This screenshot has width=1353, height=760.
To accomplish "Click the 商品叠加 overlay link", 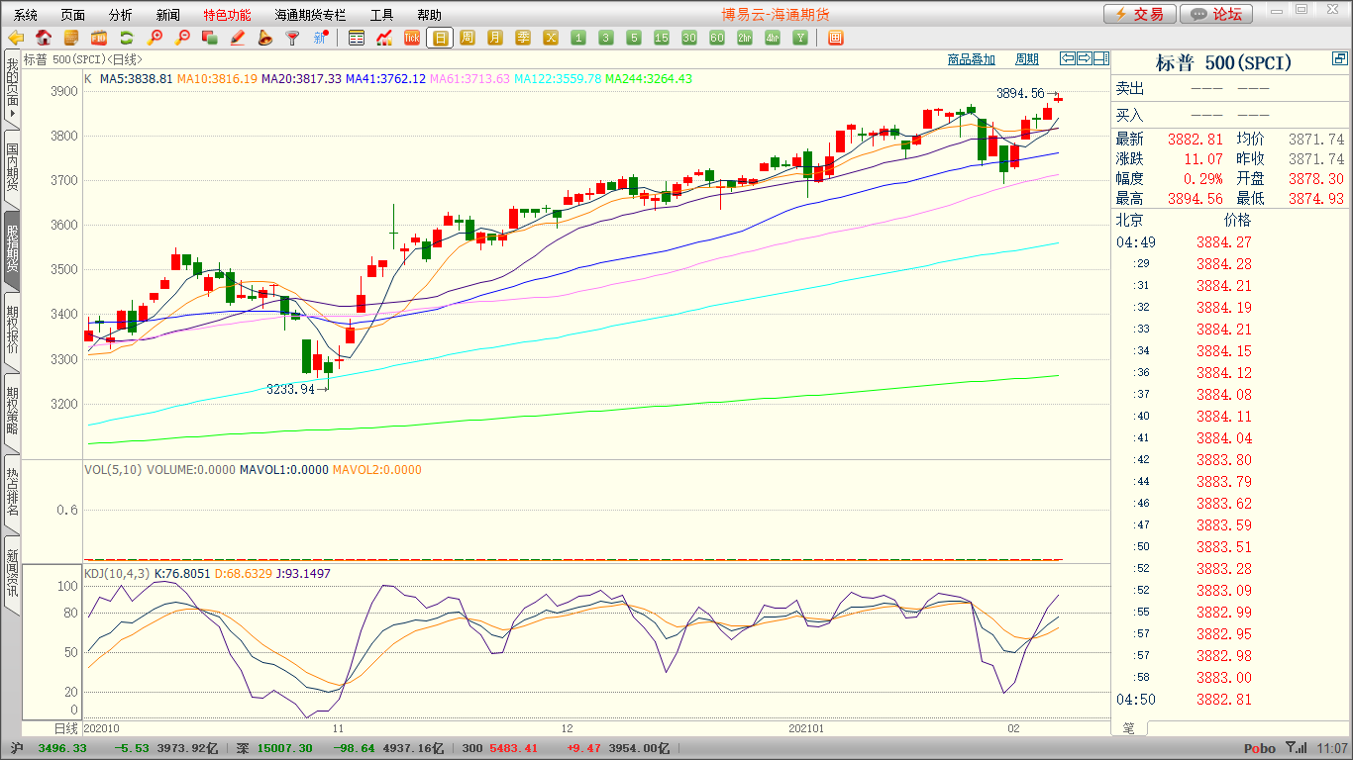I will [972, 59].
